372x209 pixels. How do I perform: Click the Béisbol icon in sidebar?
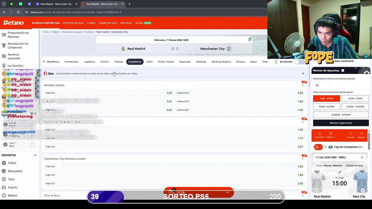coord(4,195)
